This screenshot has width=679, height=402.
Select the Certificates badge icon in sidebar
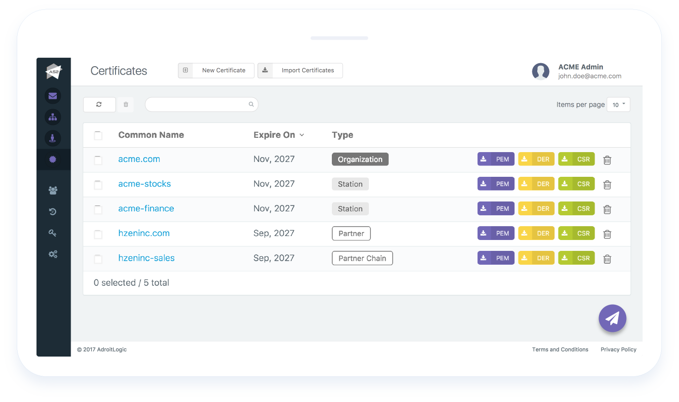click(x=53, y=160)
